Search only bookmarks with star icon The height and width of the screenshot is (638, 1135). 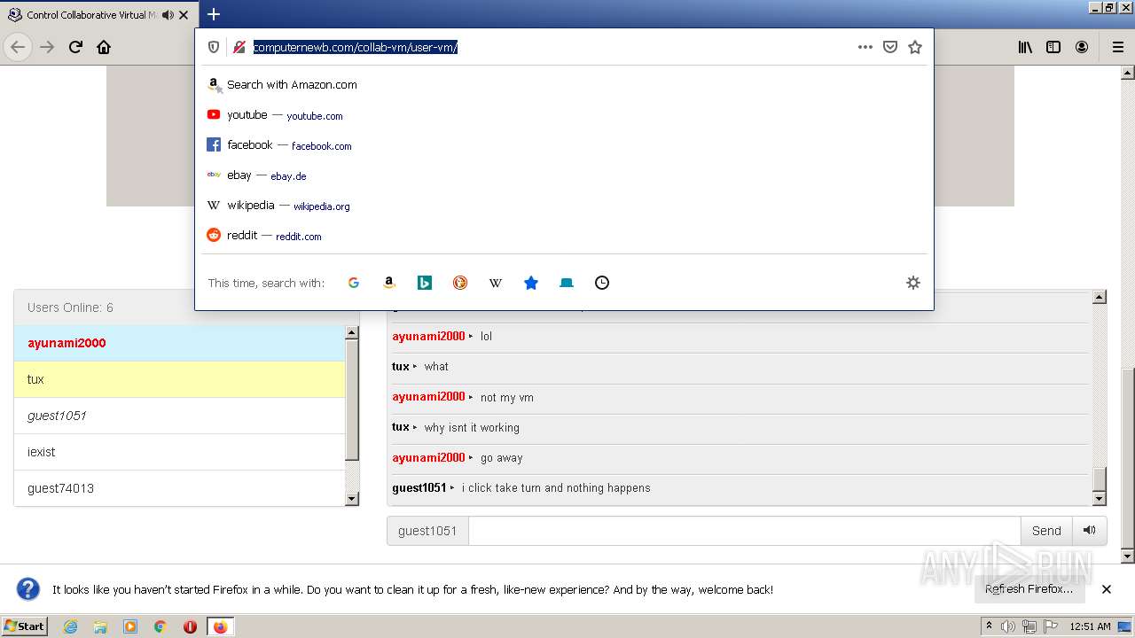click(x=531, y=283)
